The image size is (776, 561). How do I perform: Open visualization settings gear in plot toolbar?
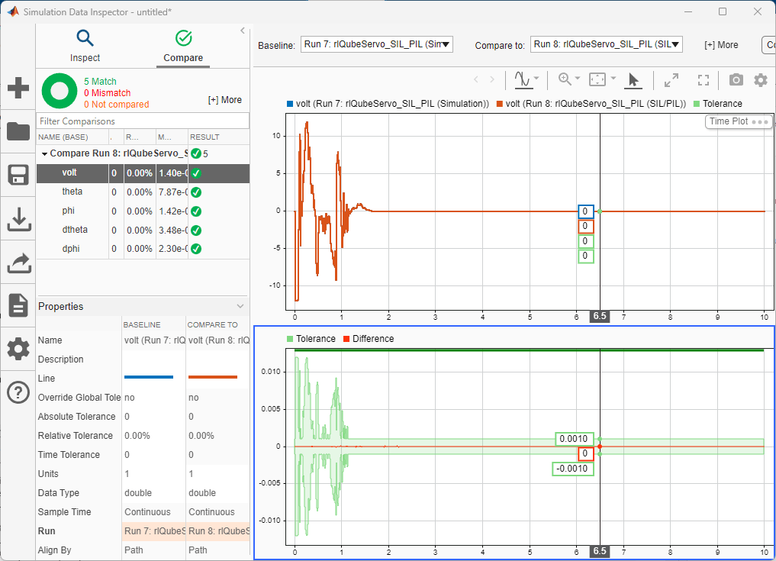pos(761,79)
